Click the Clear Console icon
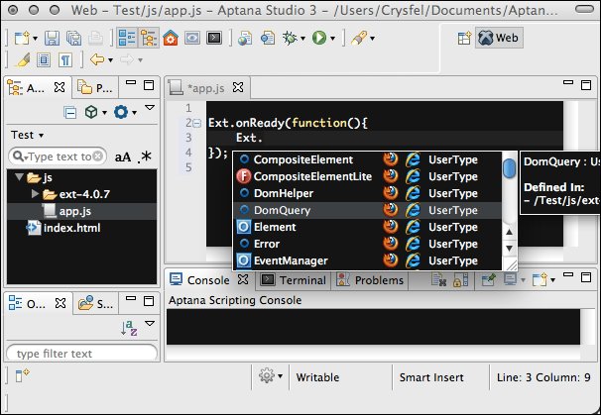The height and width of the screenshot is (415, 601). [x=438, y=280]
